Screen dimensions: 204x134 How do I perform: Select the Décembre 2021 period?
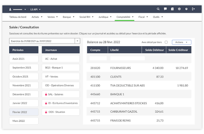coord(24,94)
